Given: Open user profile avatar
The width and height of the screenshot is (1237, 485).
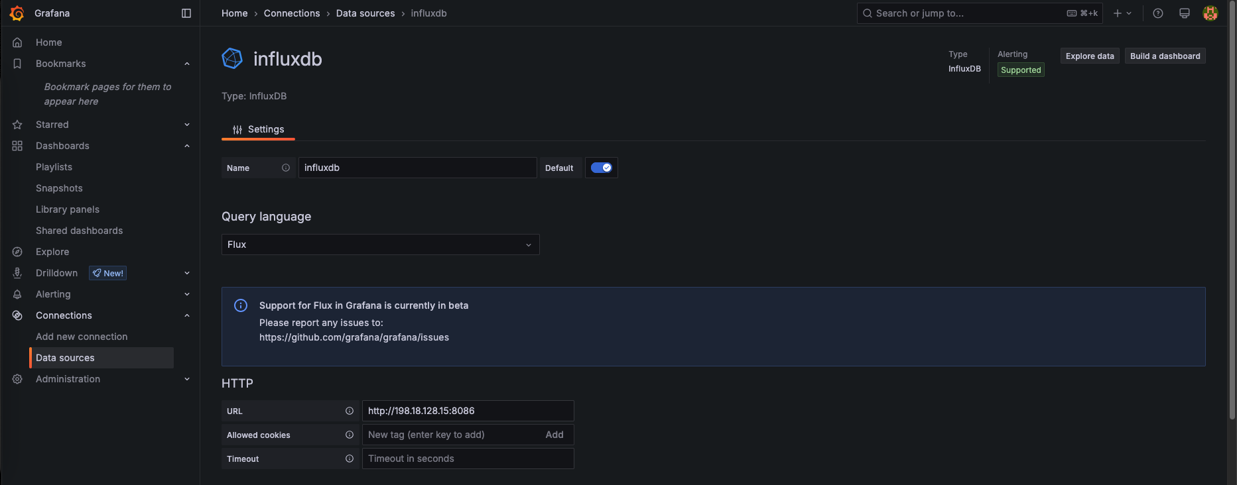Looking at the screenshot, I should (1210, 13).
